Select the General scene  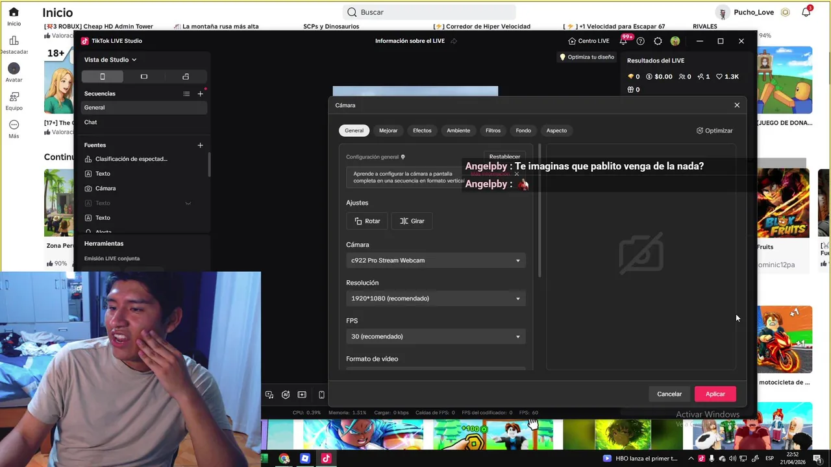(144, 108)
